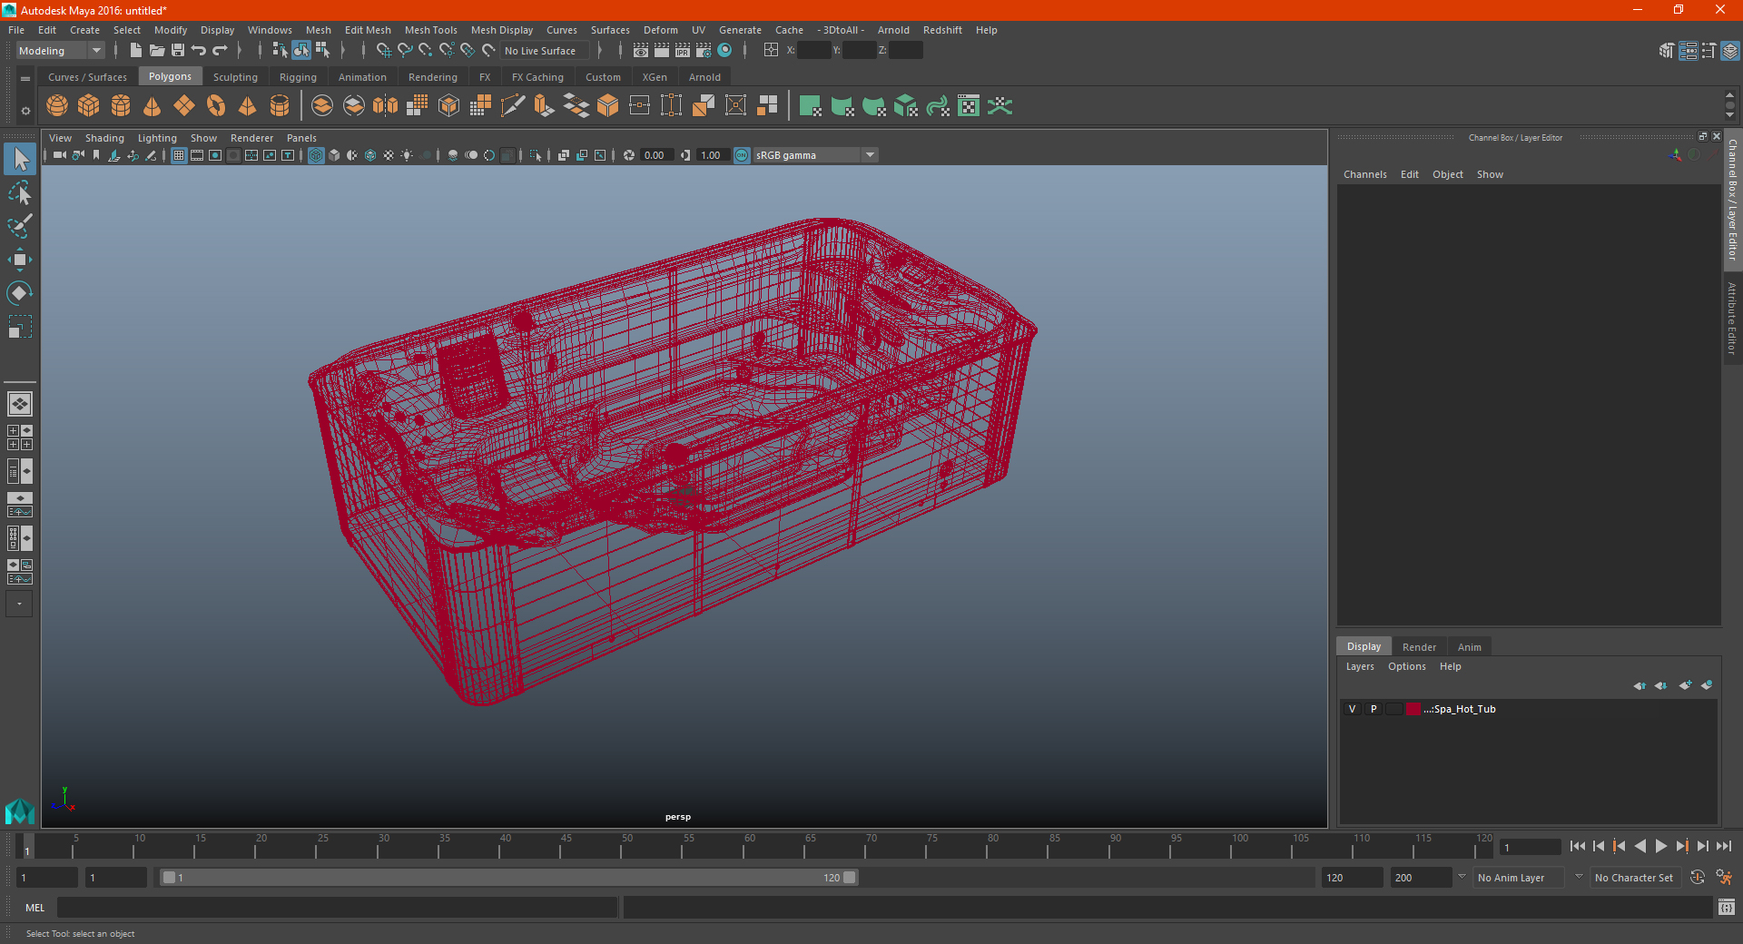The height and width of the screenshot is (944, 1743).
Task: Activate the Paint Selection tool
Action: (x=20, y=226)
